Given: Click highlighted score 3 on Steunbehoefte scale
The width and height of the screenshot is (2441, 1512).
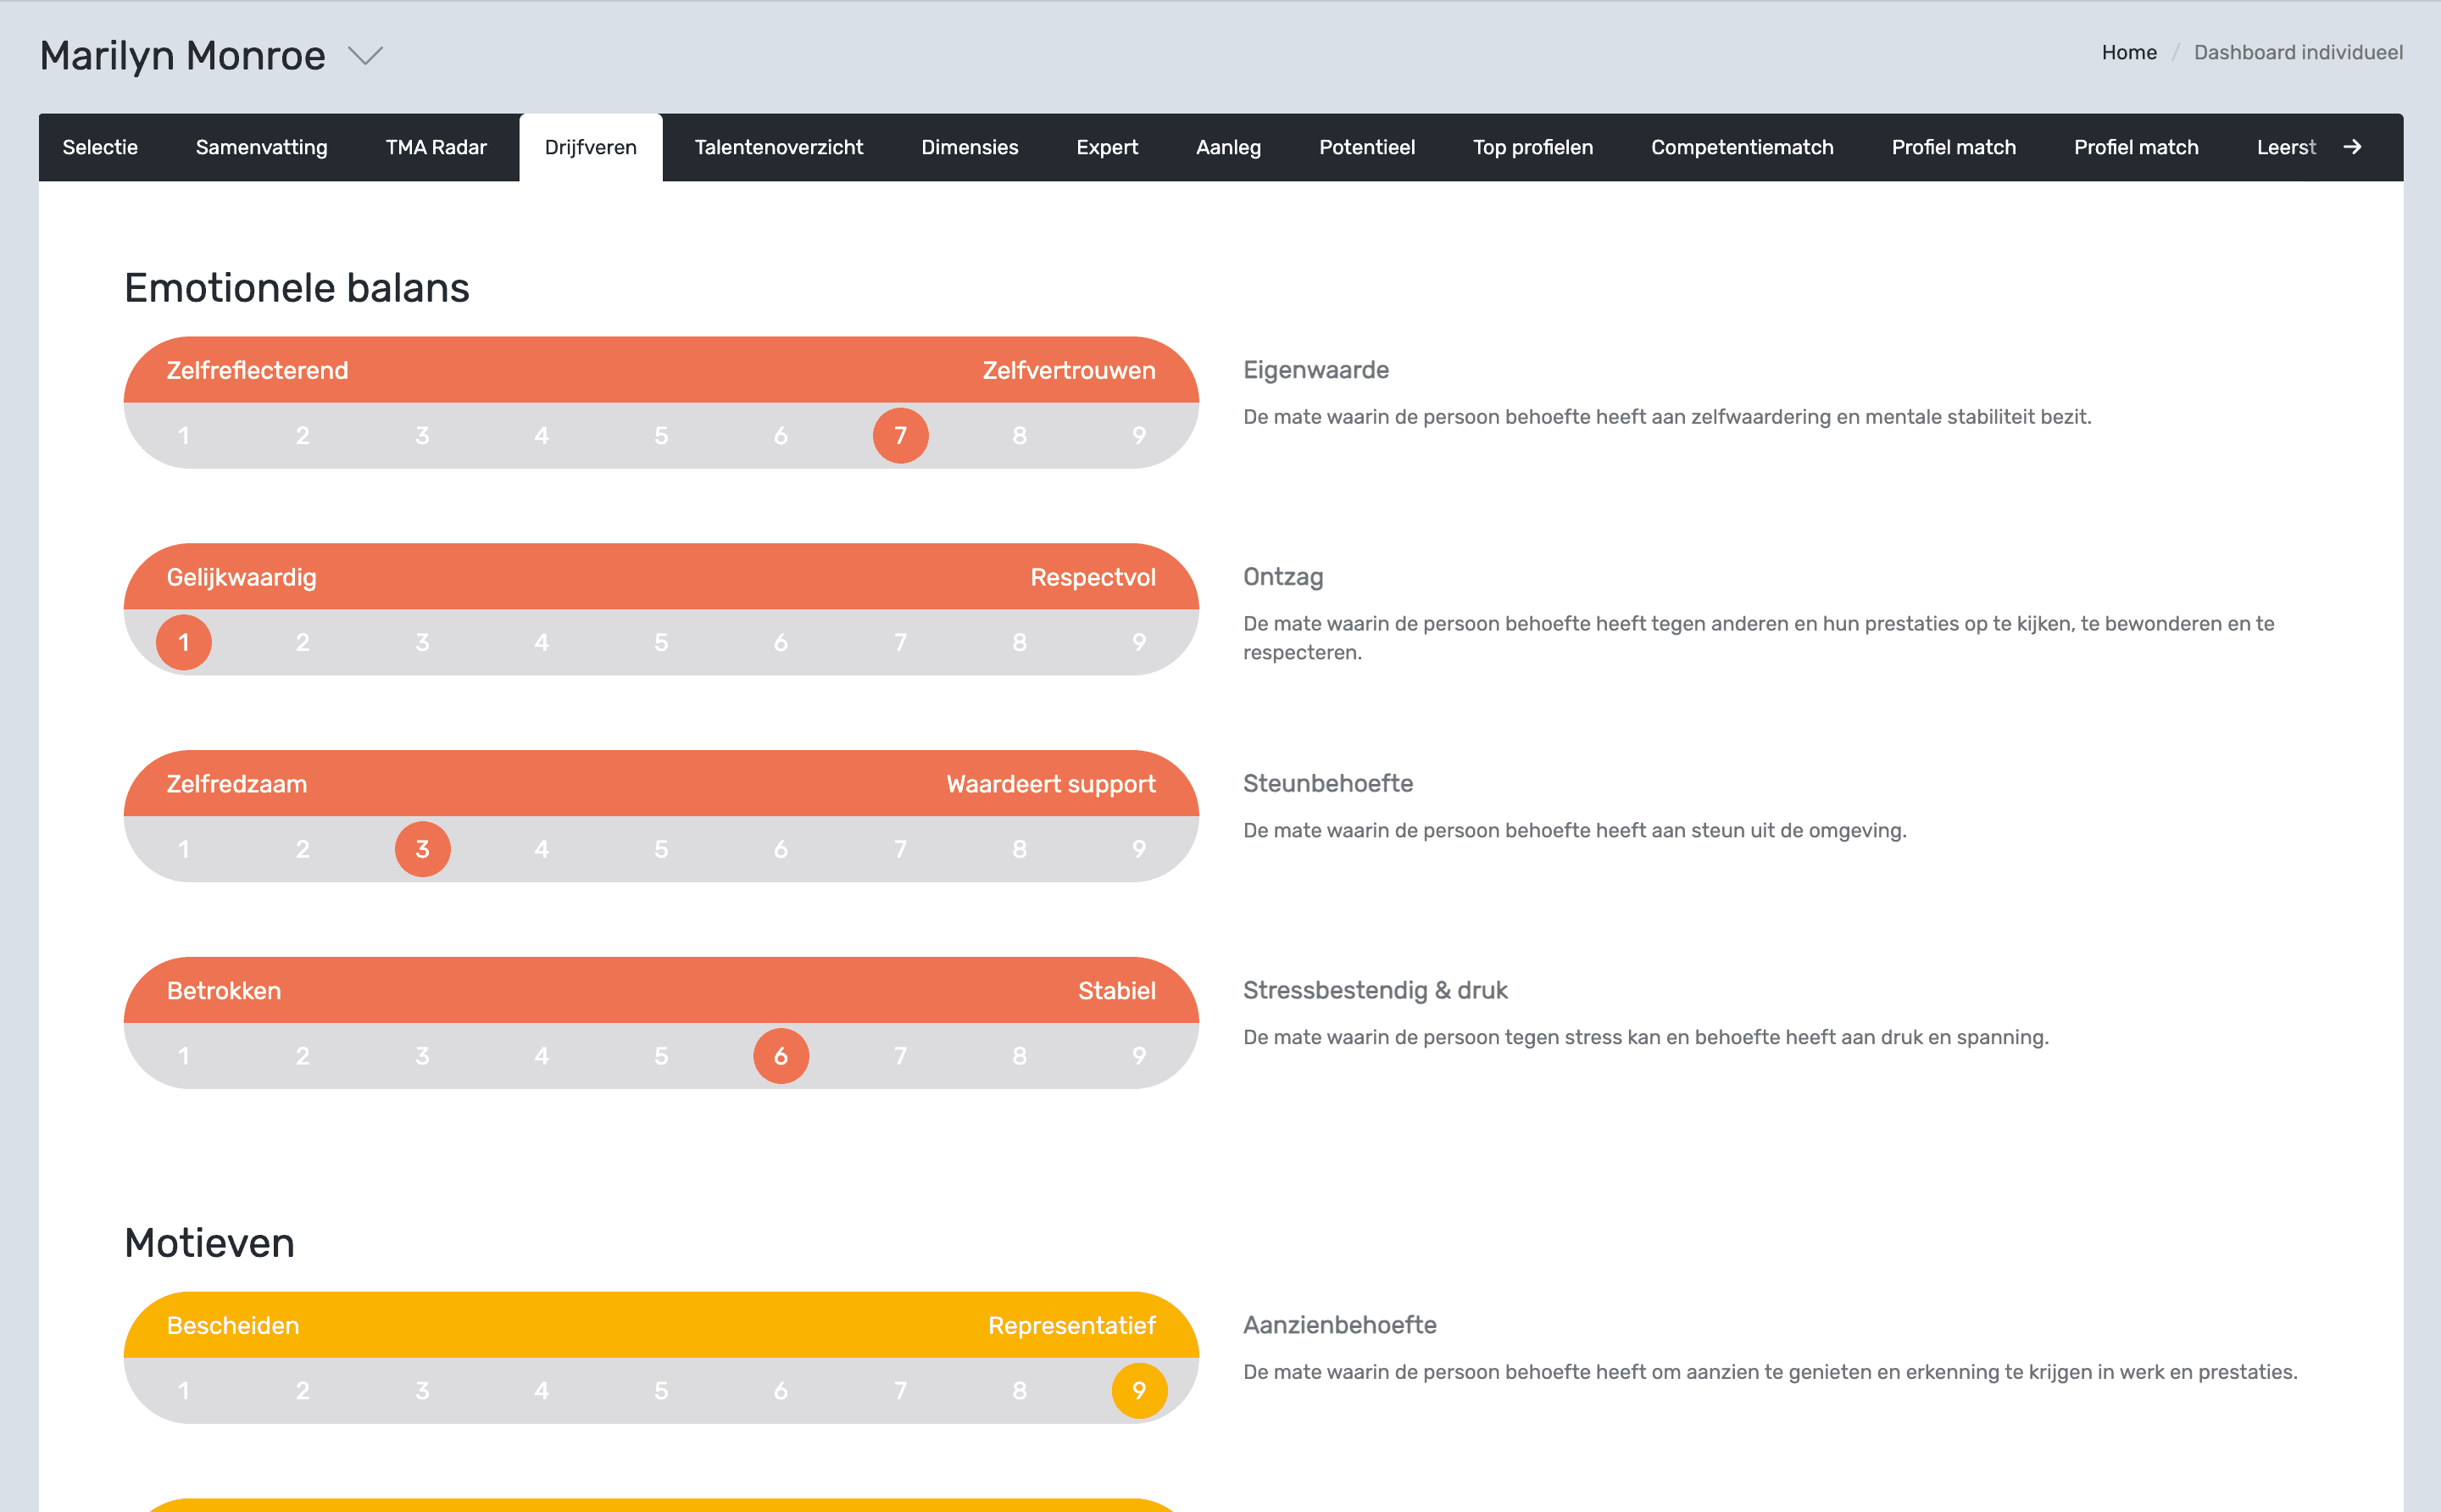Looking at the screenshot, I should click(x=422, y=849).
